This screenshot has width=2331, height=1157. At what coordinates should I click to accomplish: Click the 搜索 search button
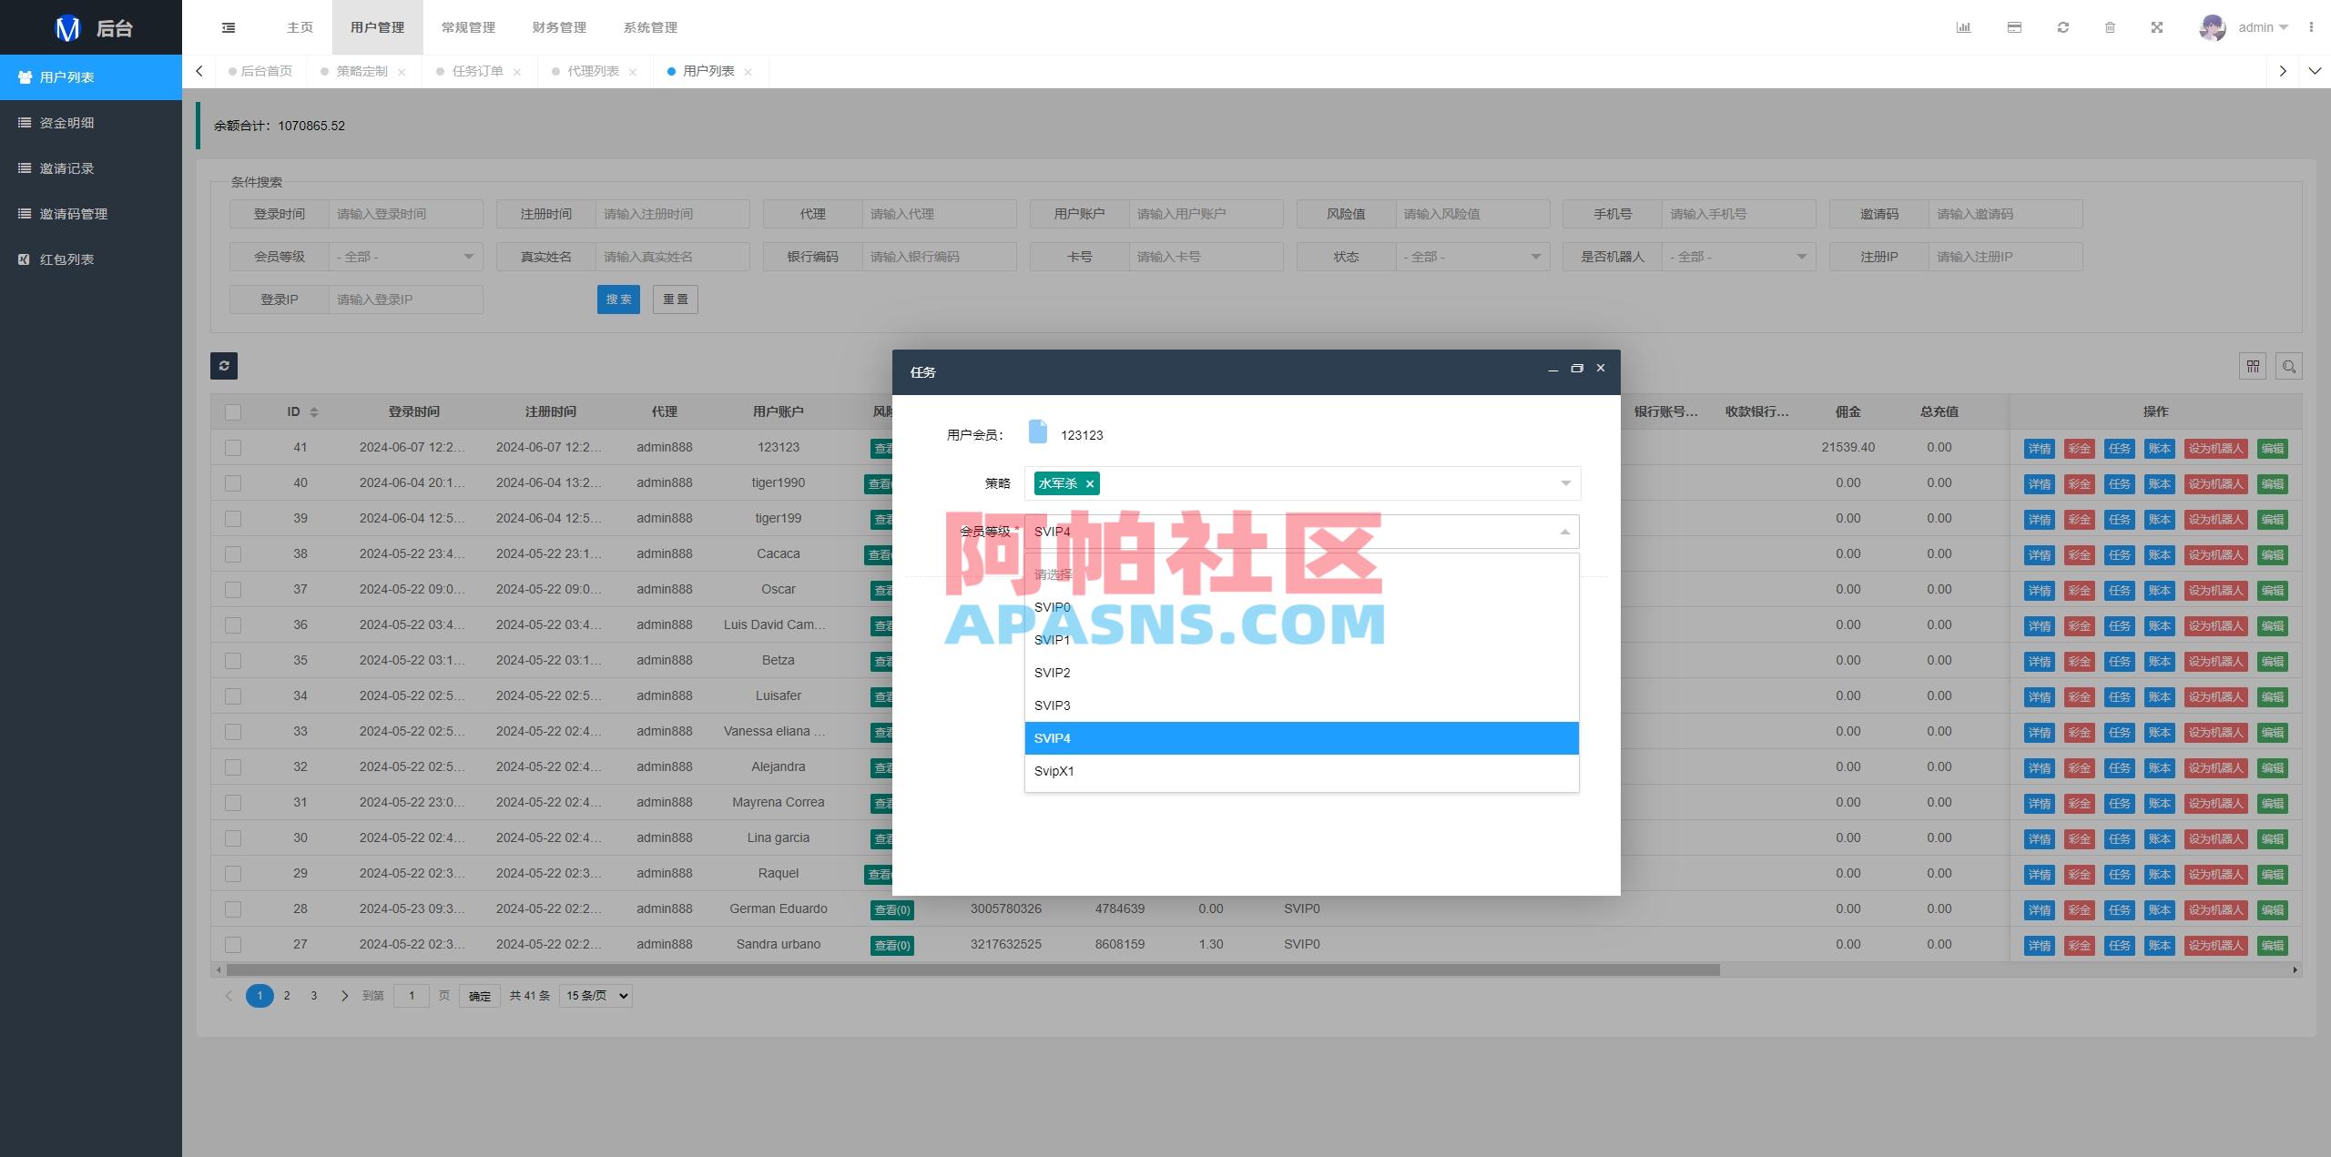pos(618,299)
